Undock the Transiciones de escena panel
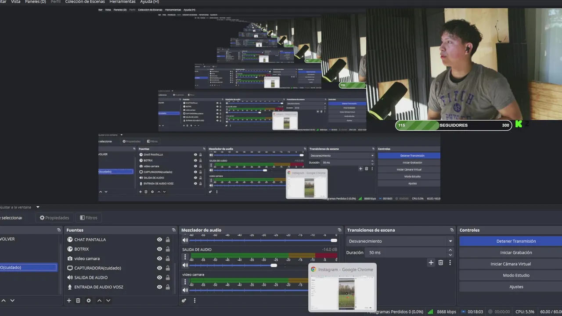The height and width of the screenshot is (316, 562). [452, 230]
